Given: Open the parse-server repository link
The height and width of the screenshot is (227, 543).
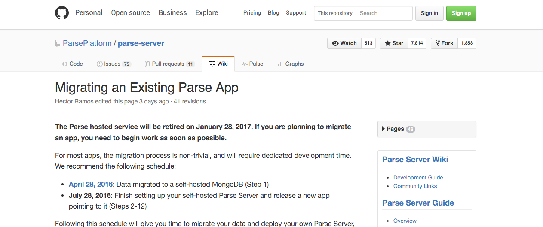Looking at the screenshot, I should pyautogui.click(x=141, y=43).
